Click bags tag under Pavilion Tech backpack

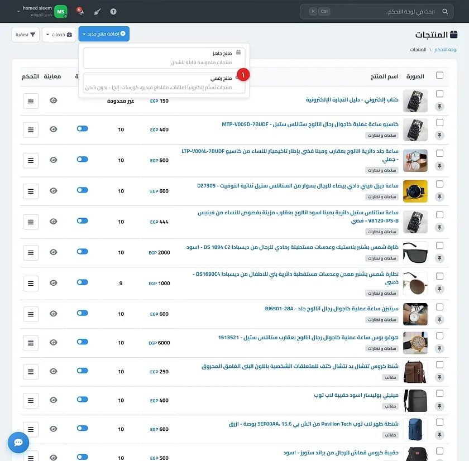tap(390, 435)
